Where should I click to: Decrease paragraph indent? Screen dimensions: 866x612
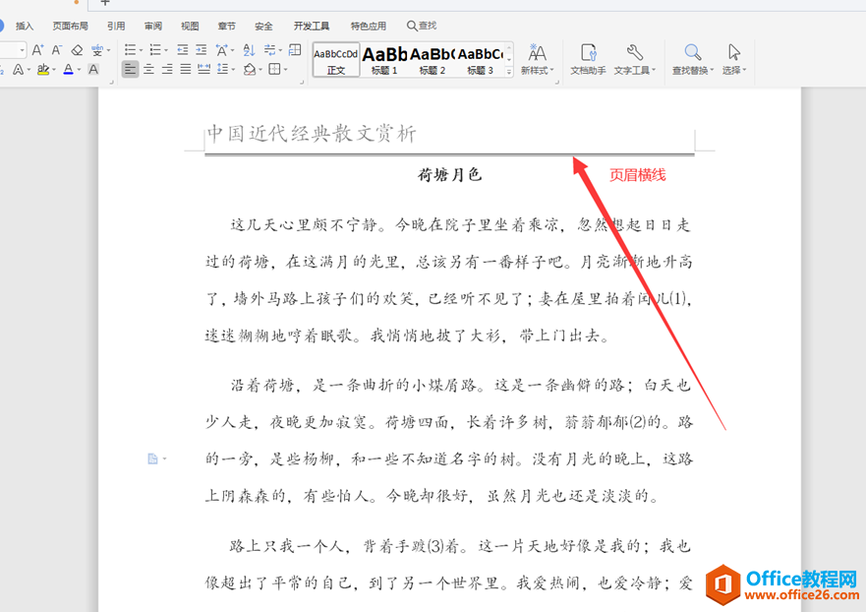coord(182,50)
